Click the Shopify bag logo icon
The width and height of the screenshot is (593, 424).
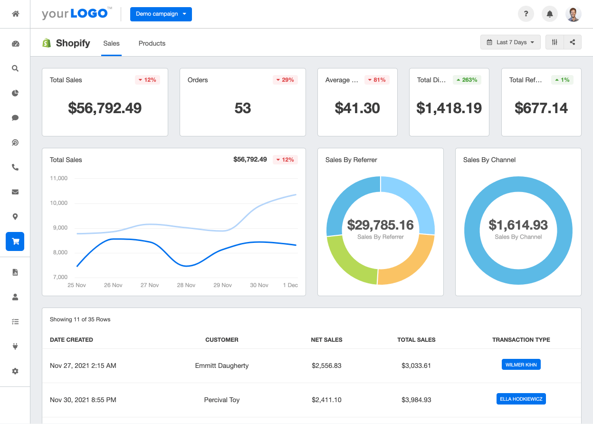click(x=47, y=43)
